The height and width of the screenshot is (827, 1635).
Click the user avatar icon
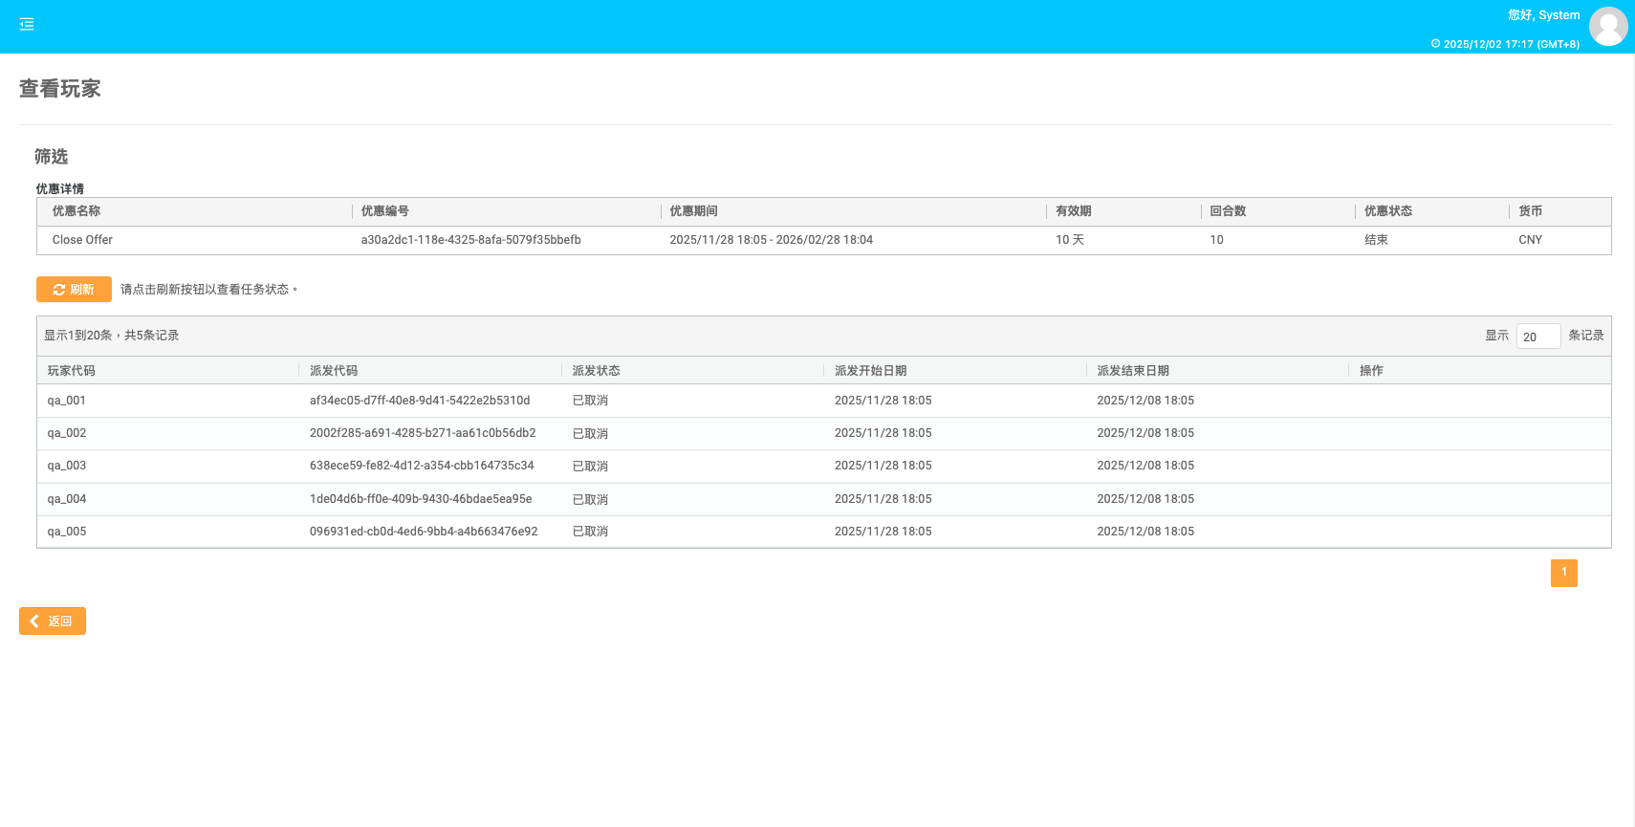coord(1607,27)
